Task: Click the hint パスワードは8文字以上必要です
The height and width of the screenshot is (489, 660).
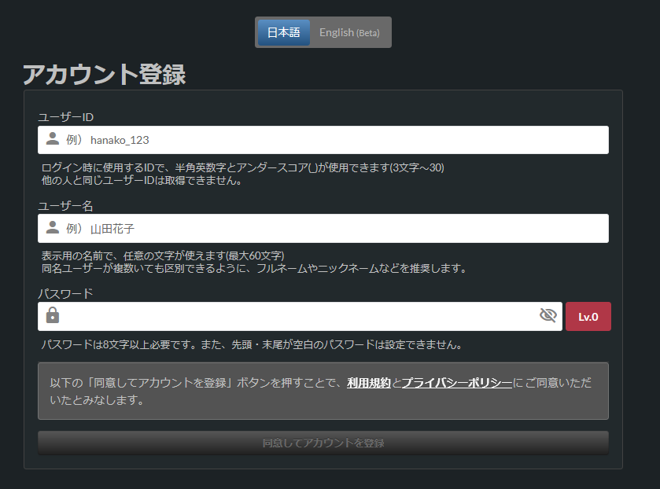Action: pos(252,344)
